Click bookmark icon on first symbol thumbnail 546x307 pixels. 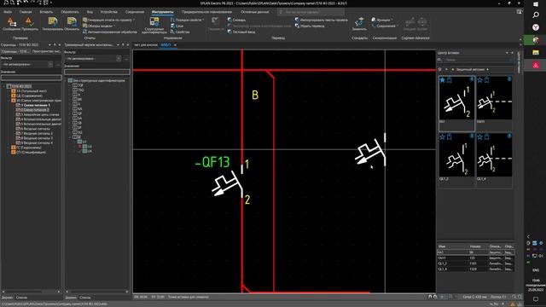(450, 80)
